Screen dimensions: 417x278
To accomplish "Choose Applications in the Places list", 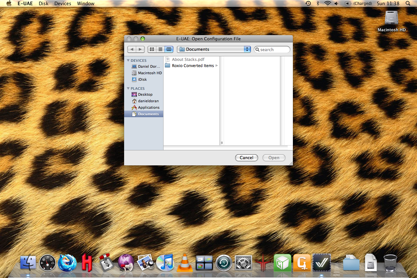I will point(146,107).
